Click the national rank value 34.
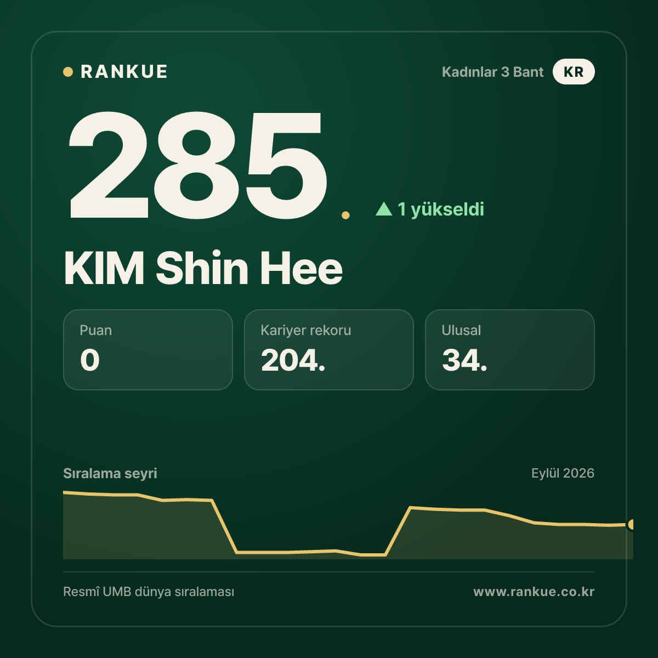This screenshot has height=658, width=658. click(464, 360)
